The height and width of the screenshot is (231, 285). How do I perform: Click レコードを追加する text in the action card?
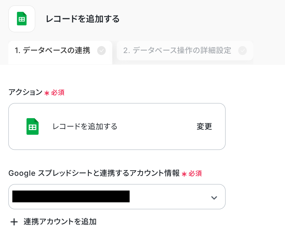click(x=85, y=126)
